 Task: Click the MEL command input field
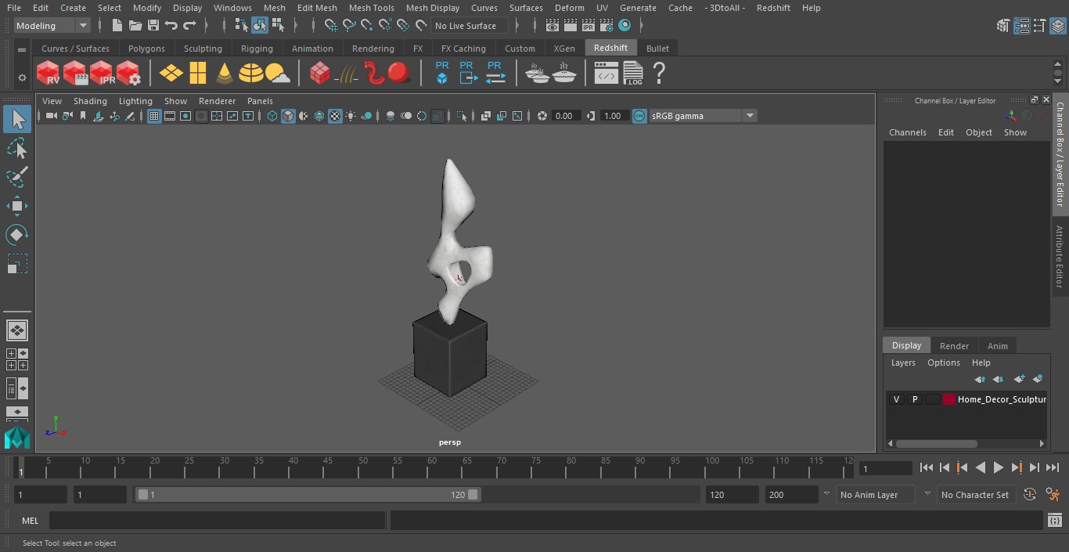217,521
